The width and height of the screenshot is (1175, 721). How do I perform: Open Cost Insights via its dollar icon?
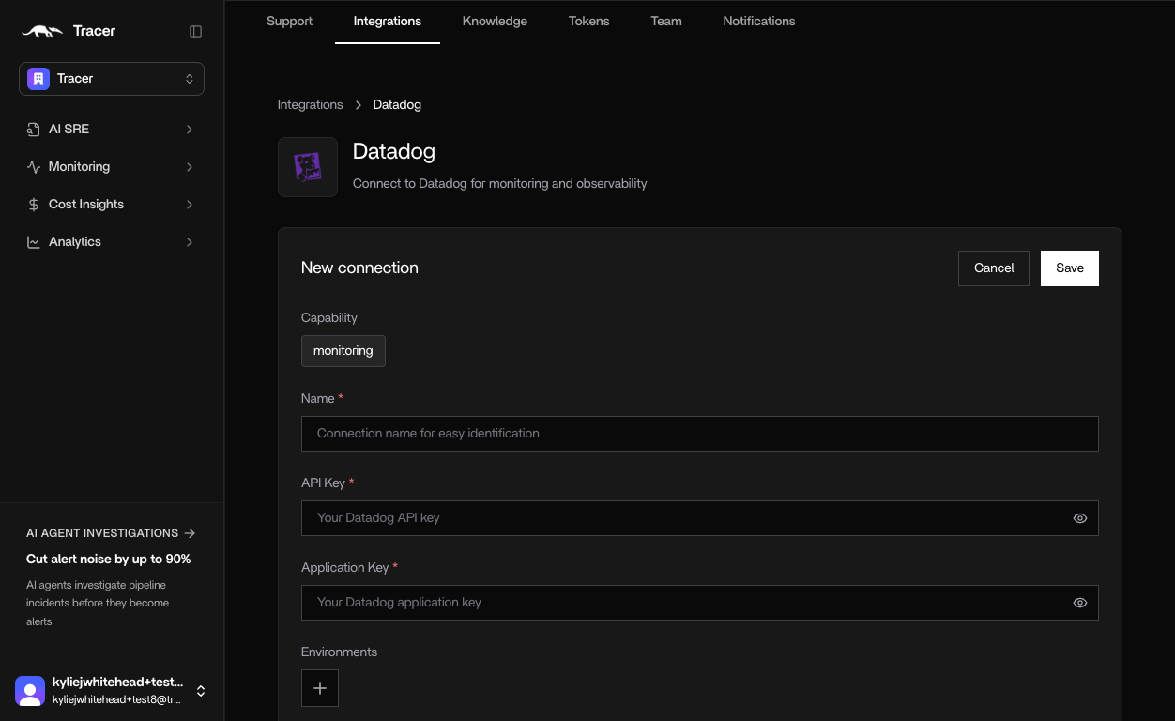33,204
